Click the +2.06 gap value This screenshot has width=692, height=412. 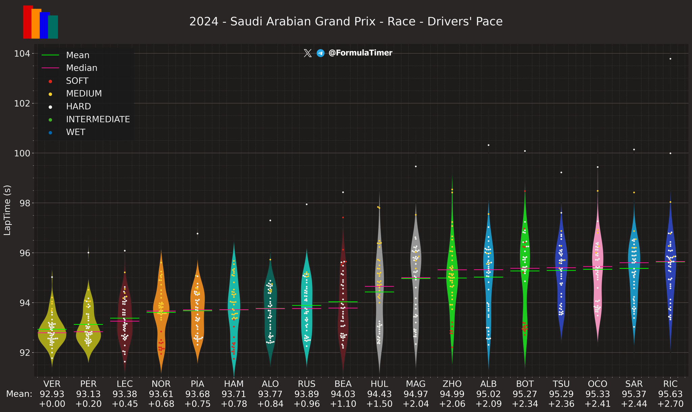click(452, 404)
